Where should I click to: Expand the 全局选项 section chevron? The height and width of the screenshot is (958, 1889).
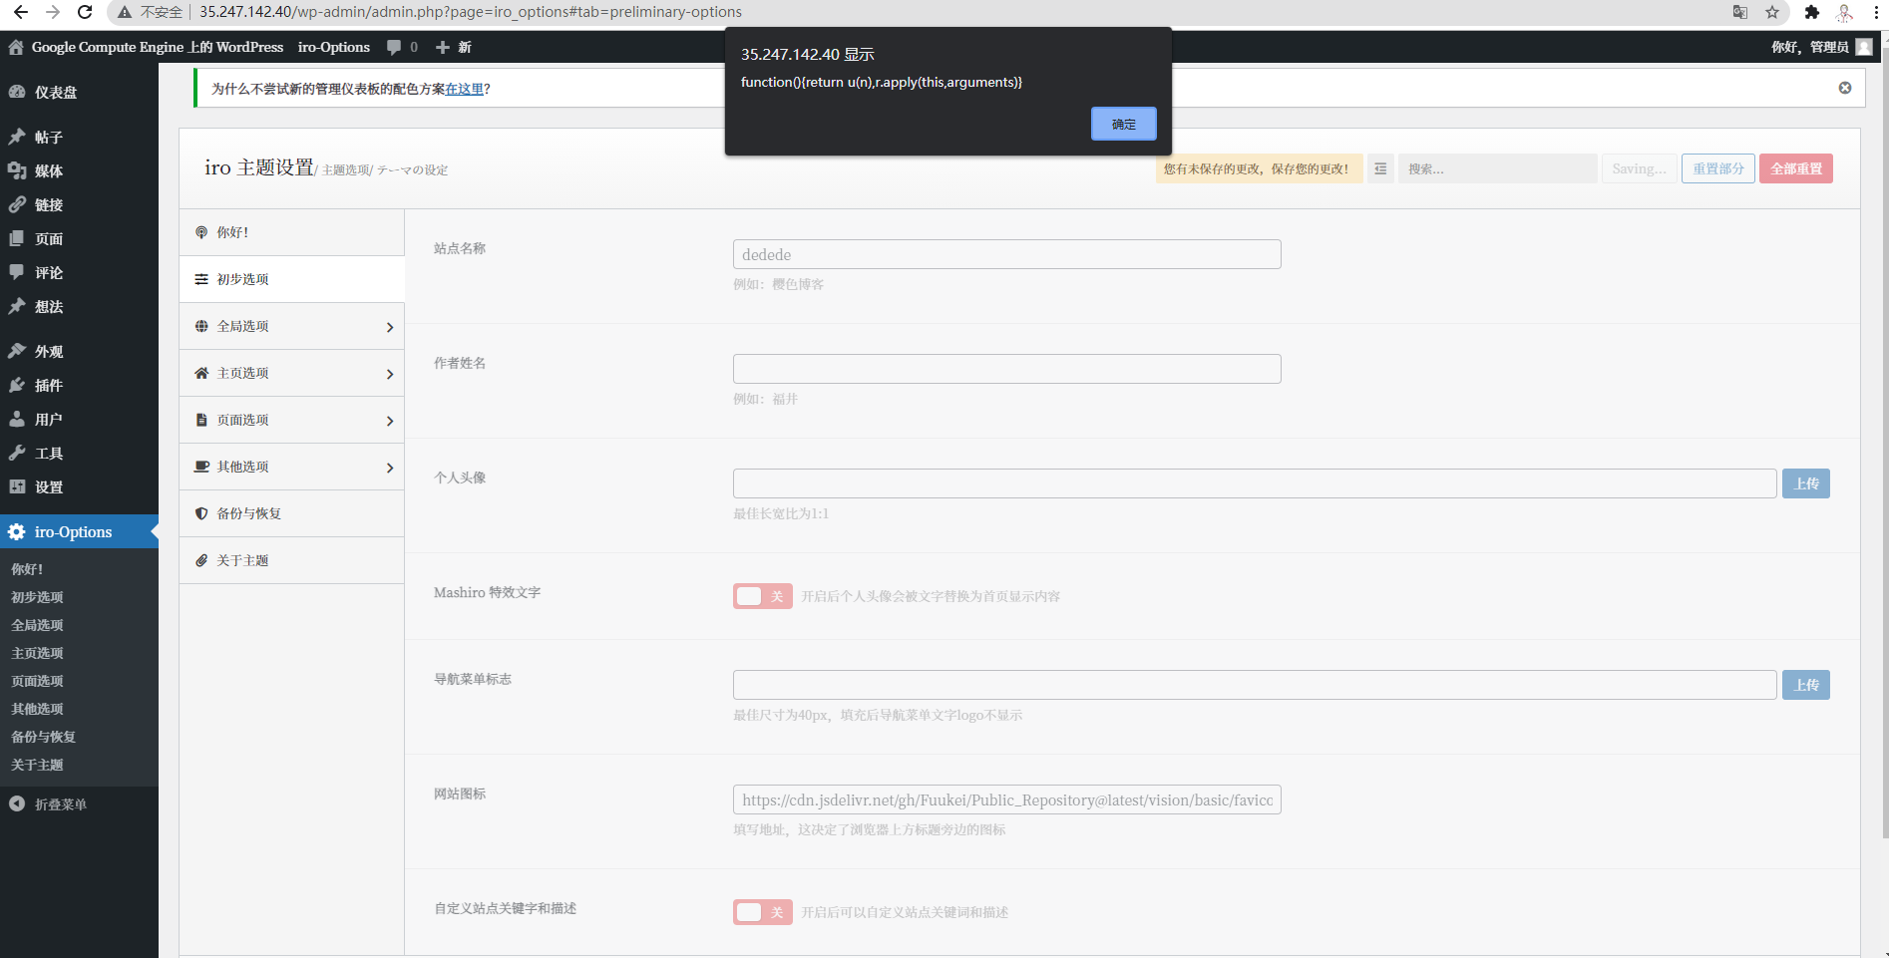389,325
